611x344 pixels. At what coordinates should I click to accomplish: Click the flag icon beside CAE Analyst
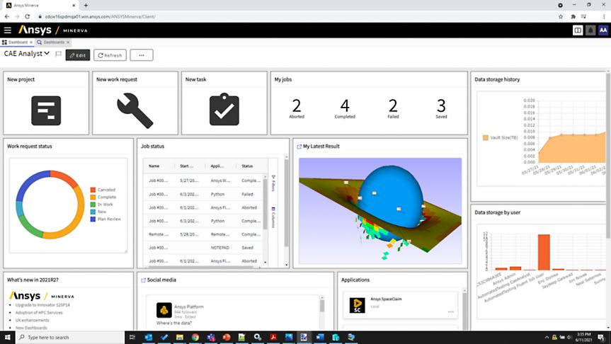click(x=58, y=55)
